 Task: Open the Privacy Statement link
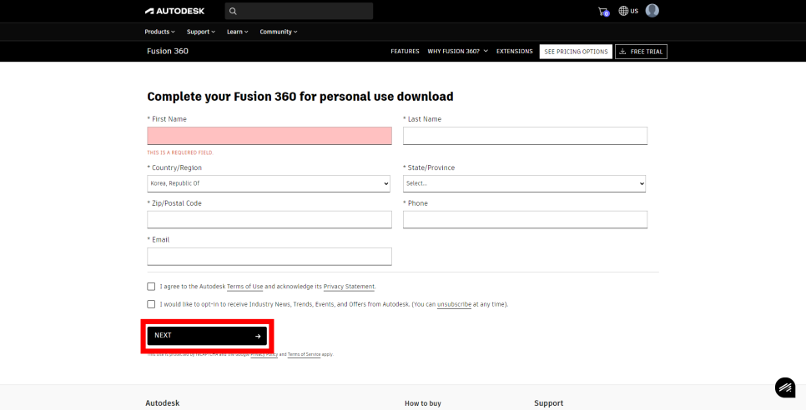349,287
